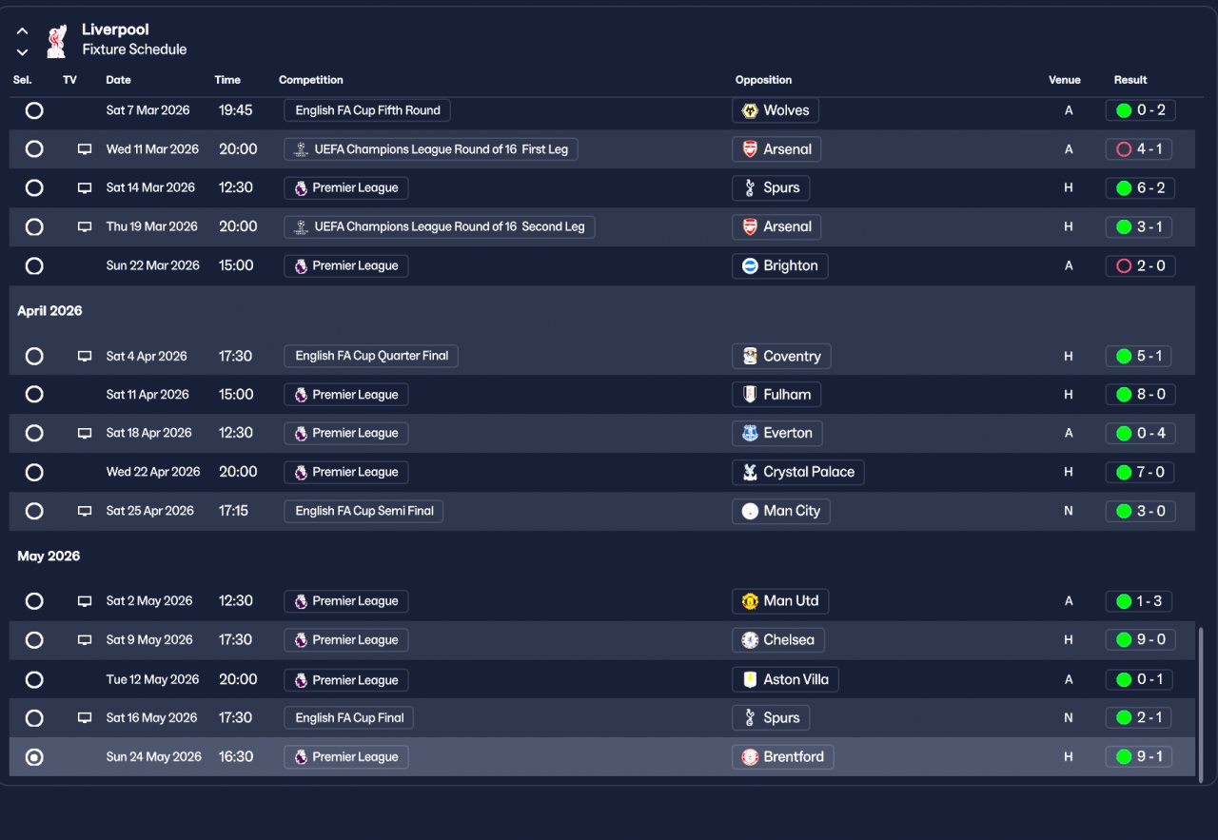Click the TV icon for Wed 11 Mar 2026

pyautogui.click(x=85, y=149)
